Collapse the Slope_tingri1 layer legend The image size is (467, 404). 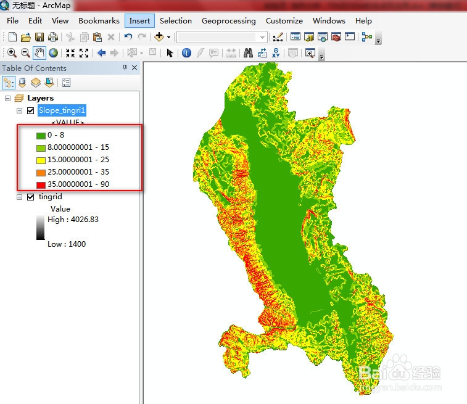pos(19,111)
